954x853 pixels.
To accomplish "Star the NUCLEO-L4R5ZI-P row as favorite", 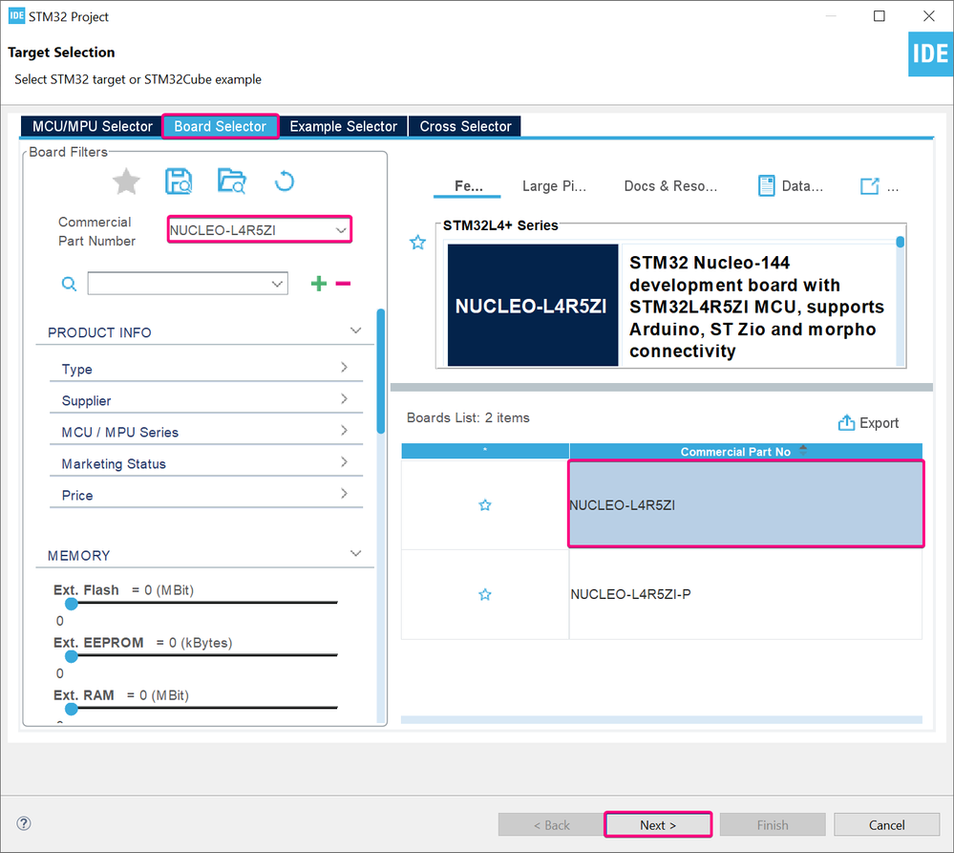I will coord(485,594).
